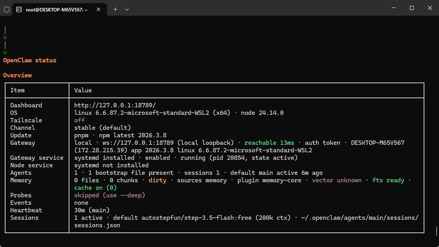This screenshot has width=439, height=247.
Task: Click the Probes row label
Action: point(21,195)
